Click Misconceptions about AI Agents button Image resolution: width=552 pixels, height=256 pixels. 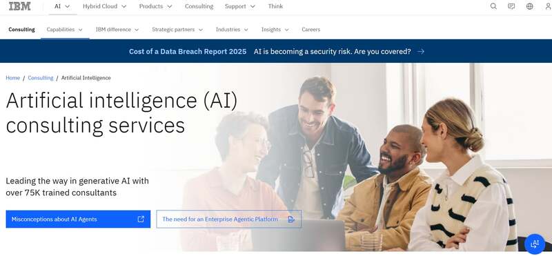tap(78, 219)
